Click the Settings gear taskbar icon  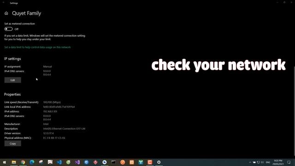[159, 162]
